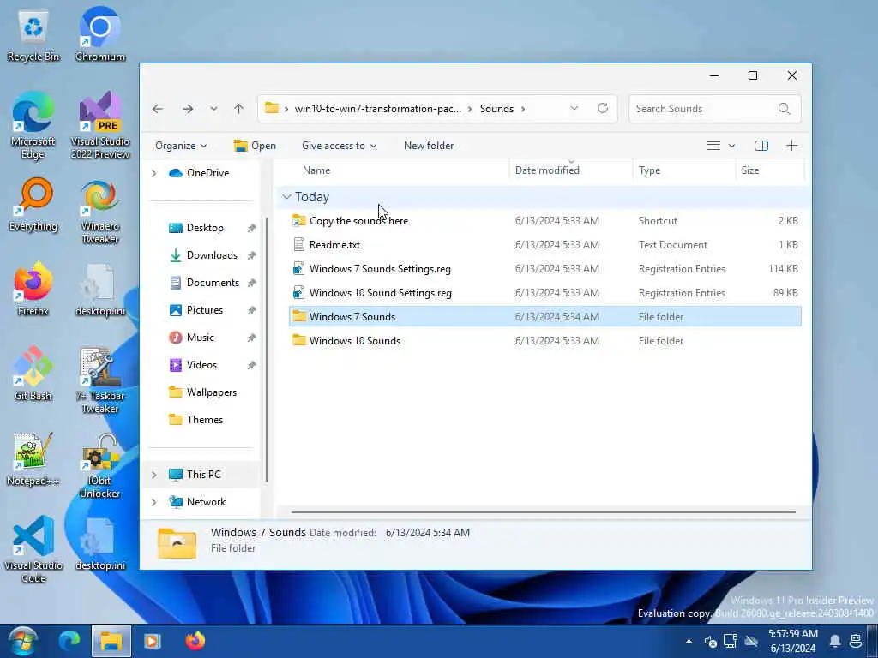Click the Open button in command bar

click(255, 146)
